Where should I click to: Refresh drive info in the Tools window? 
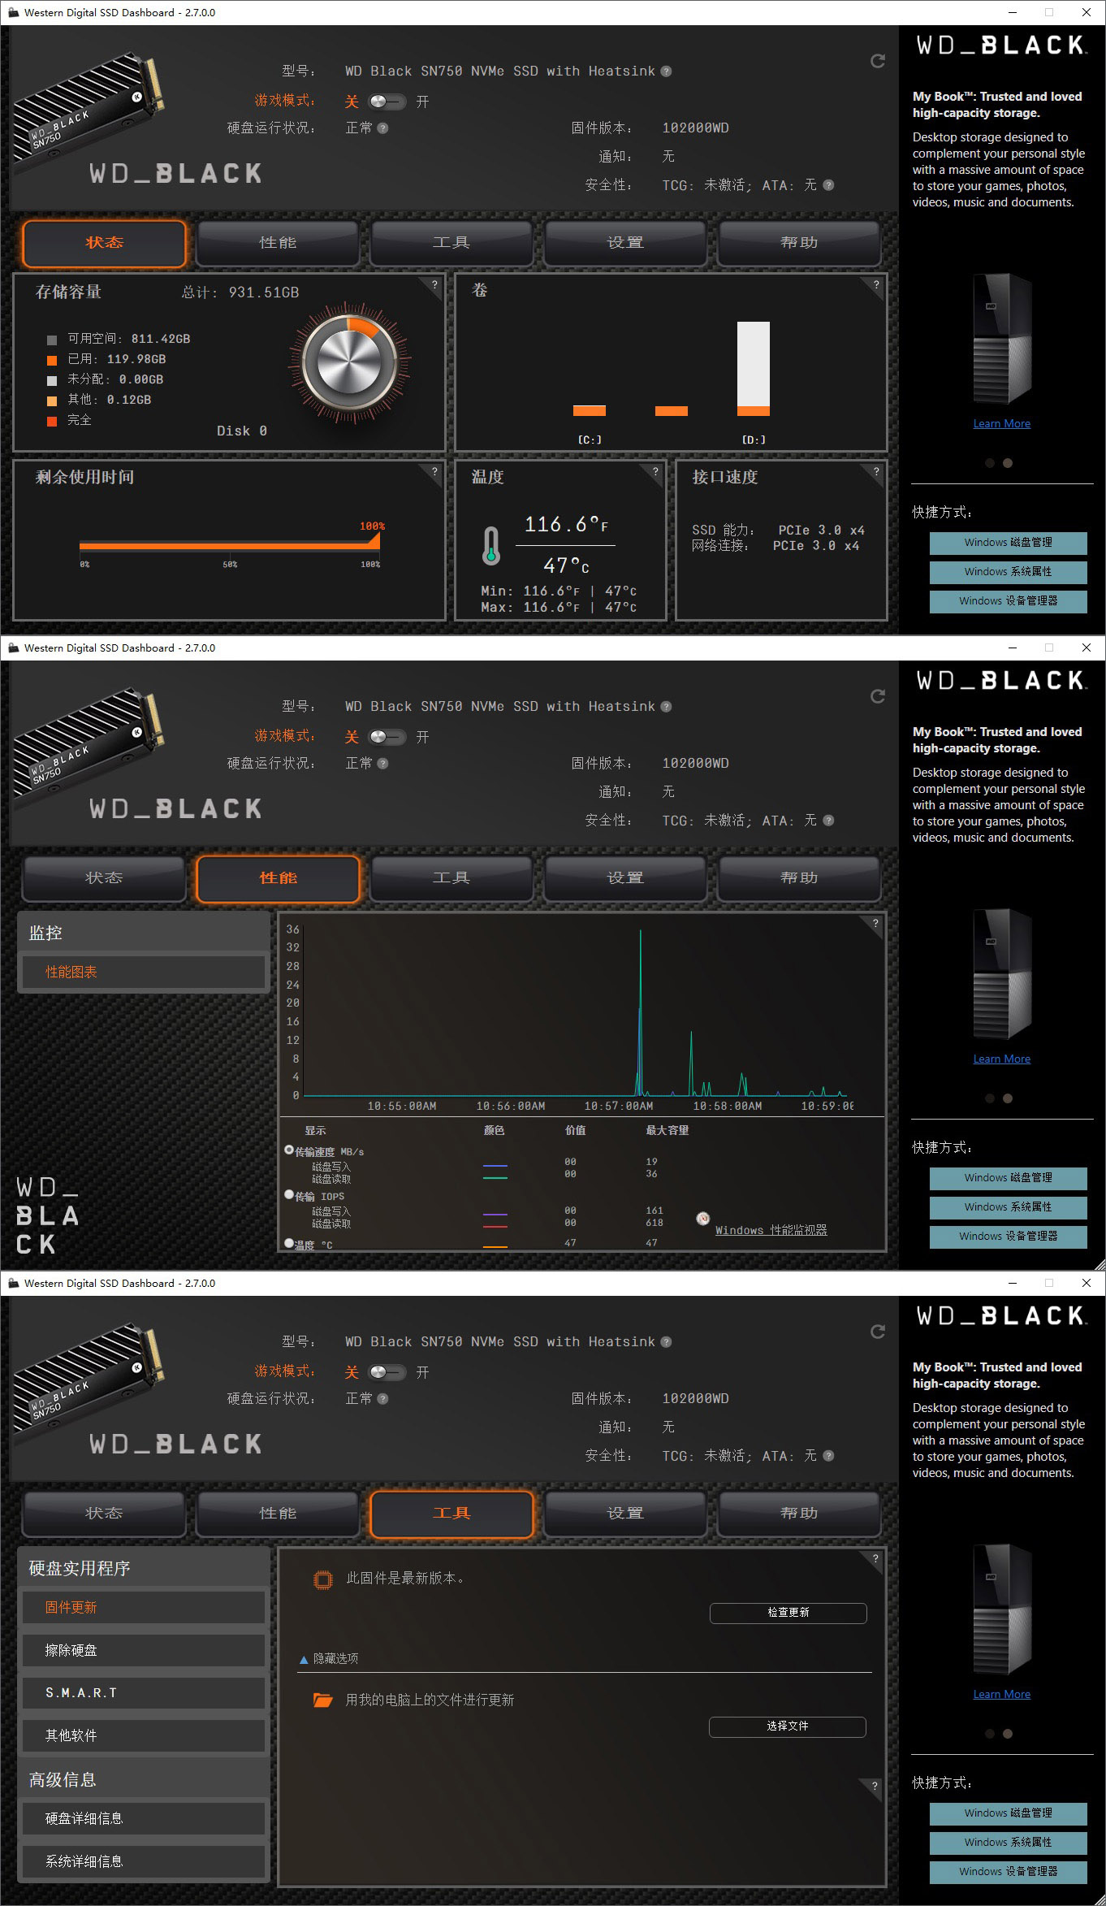[878, 1332]
